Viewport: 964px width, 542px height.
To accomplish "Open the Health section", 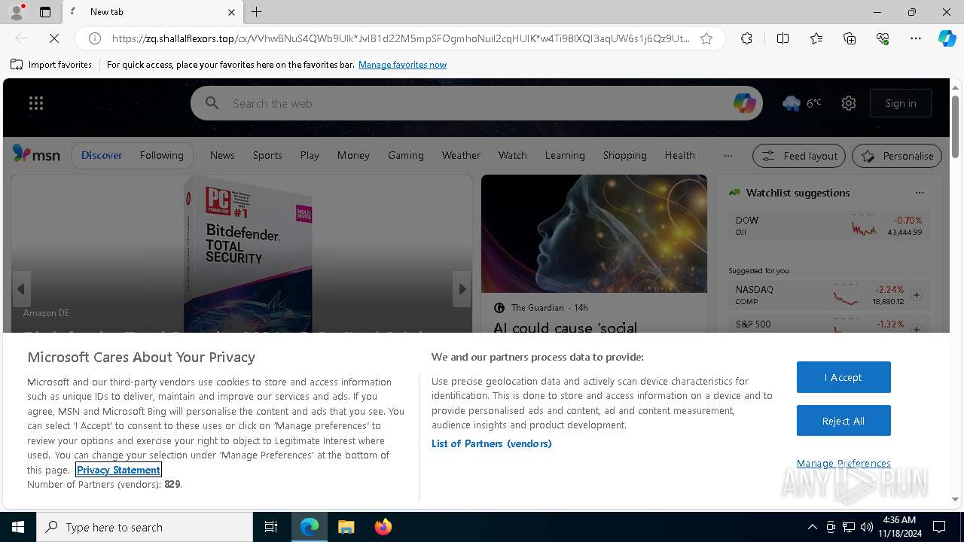I will tap(680, 155).
